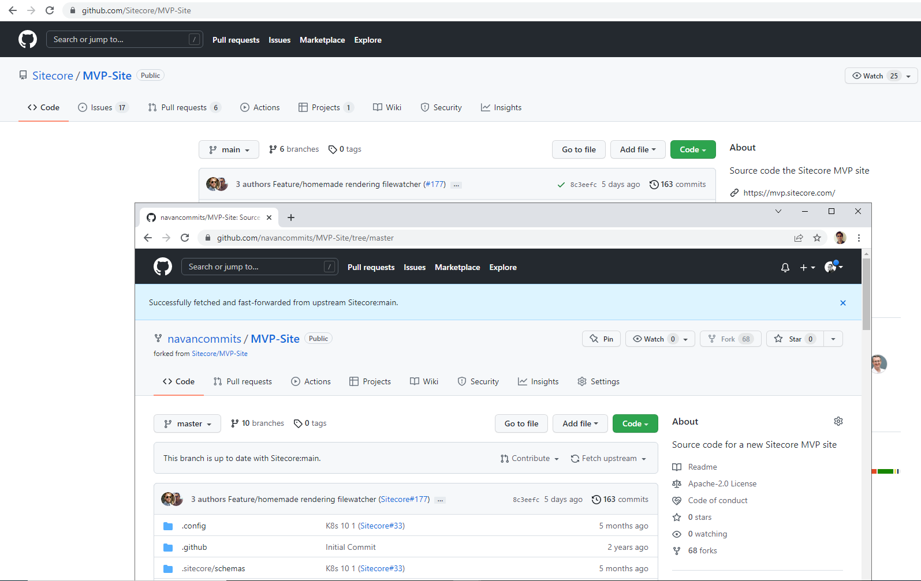Click front window vertical scrollbar thumb
This screenshot has width=921, height=581.
(866, 294)
